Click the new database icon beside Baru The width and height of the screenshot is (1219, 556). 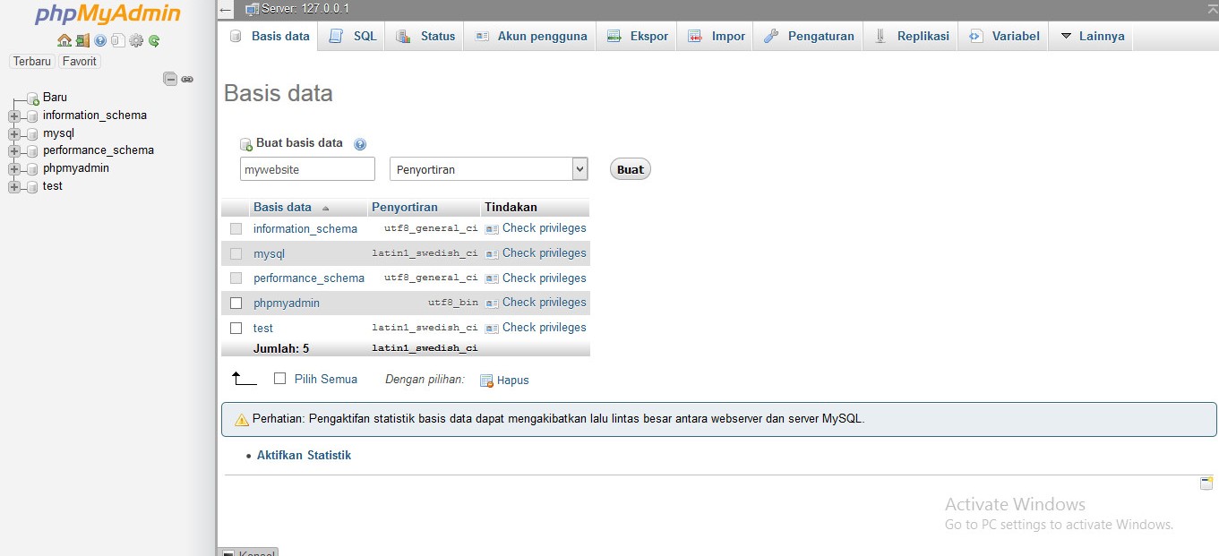pos(33,98)
